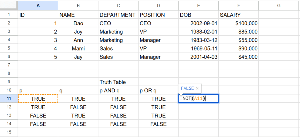300x137 pixels.
Task: Click row 7 header
Action: click(9, 65)
